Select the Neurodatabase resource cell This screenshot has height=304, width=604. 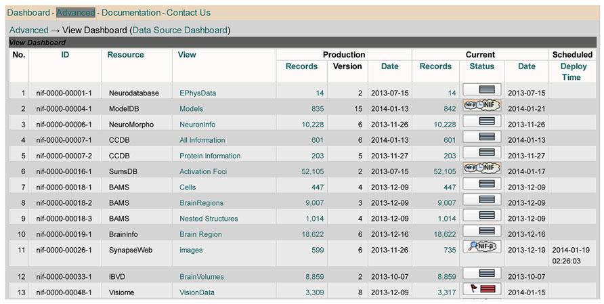click(133, 93)
